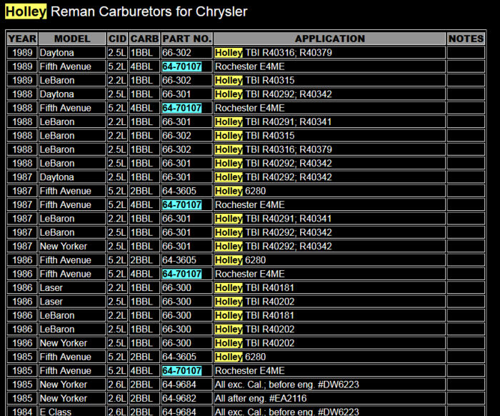
Task: Click 'Holley TBI R40202' in 1986 New Yorker row
Action: [255, 343]
